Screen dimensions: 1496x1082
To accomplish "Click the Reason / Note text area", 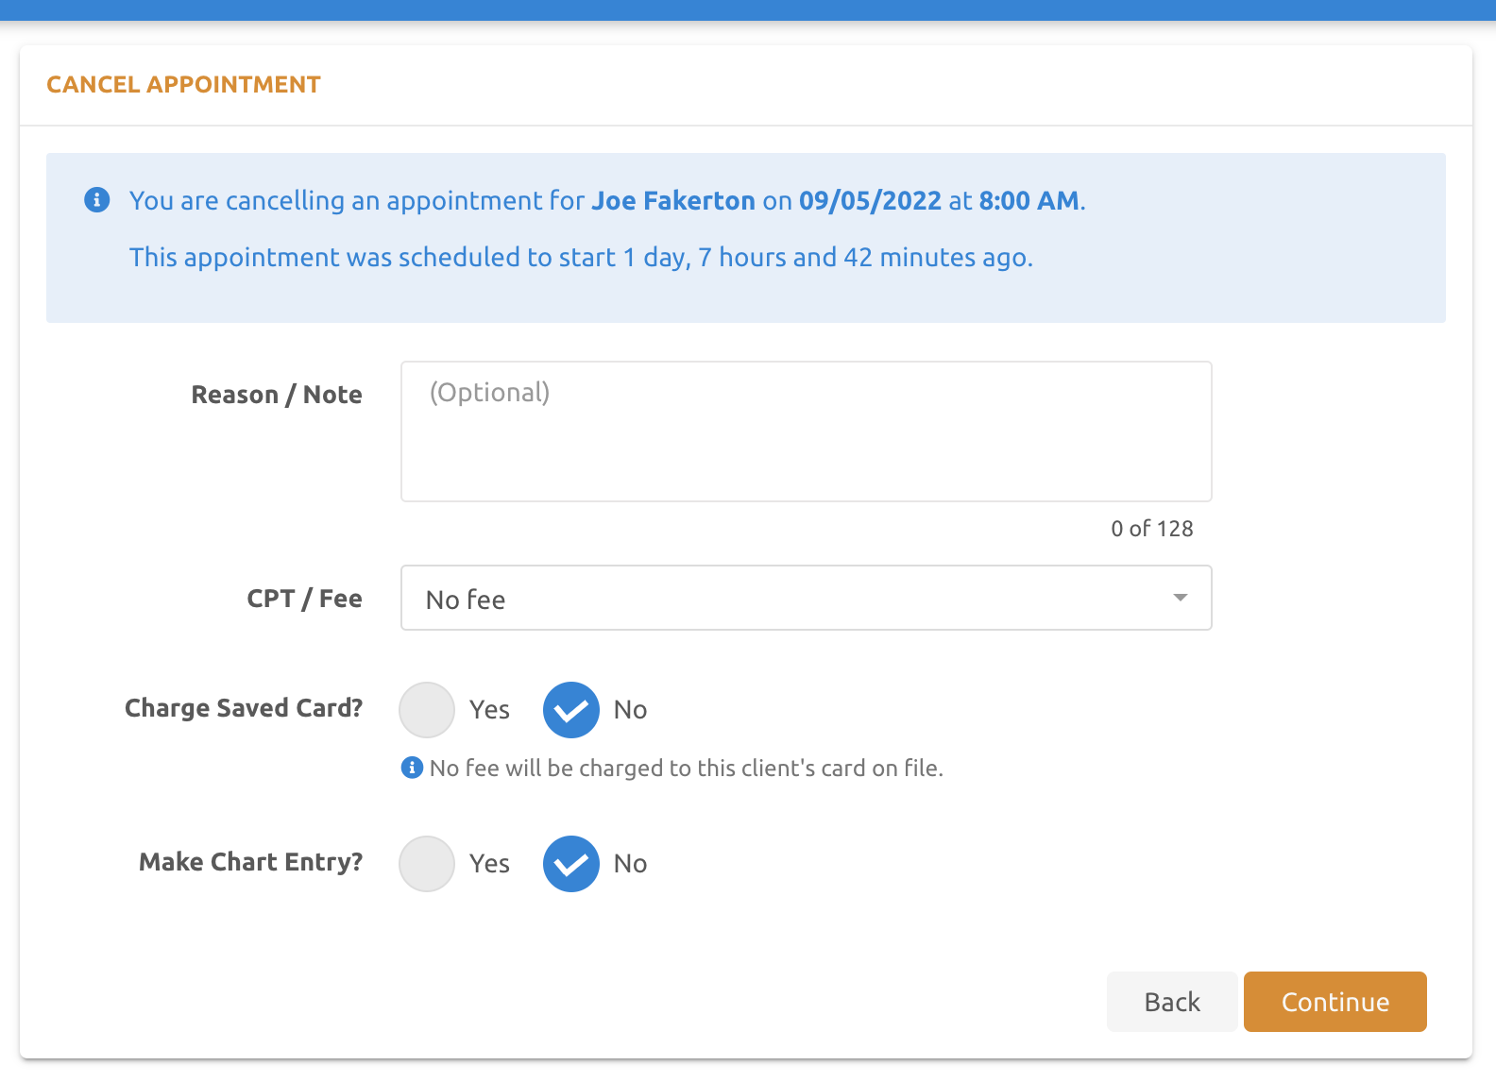I will point(806,431).
